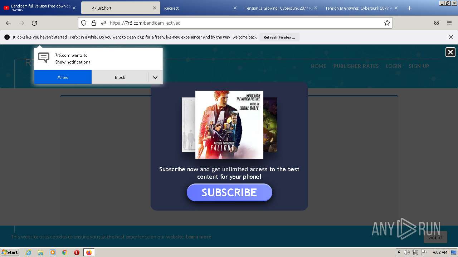This screenshot has width=458, height=257.
Task: Open PUBLISHER RATES page
Action: (x=356, y=66)
